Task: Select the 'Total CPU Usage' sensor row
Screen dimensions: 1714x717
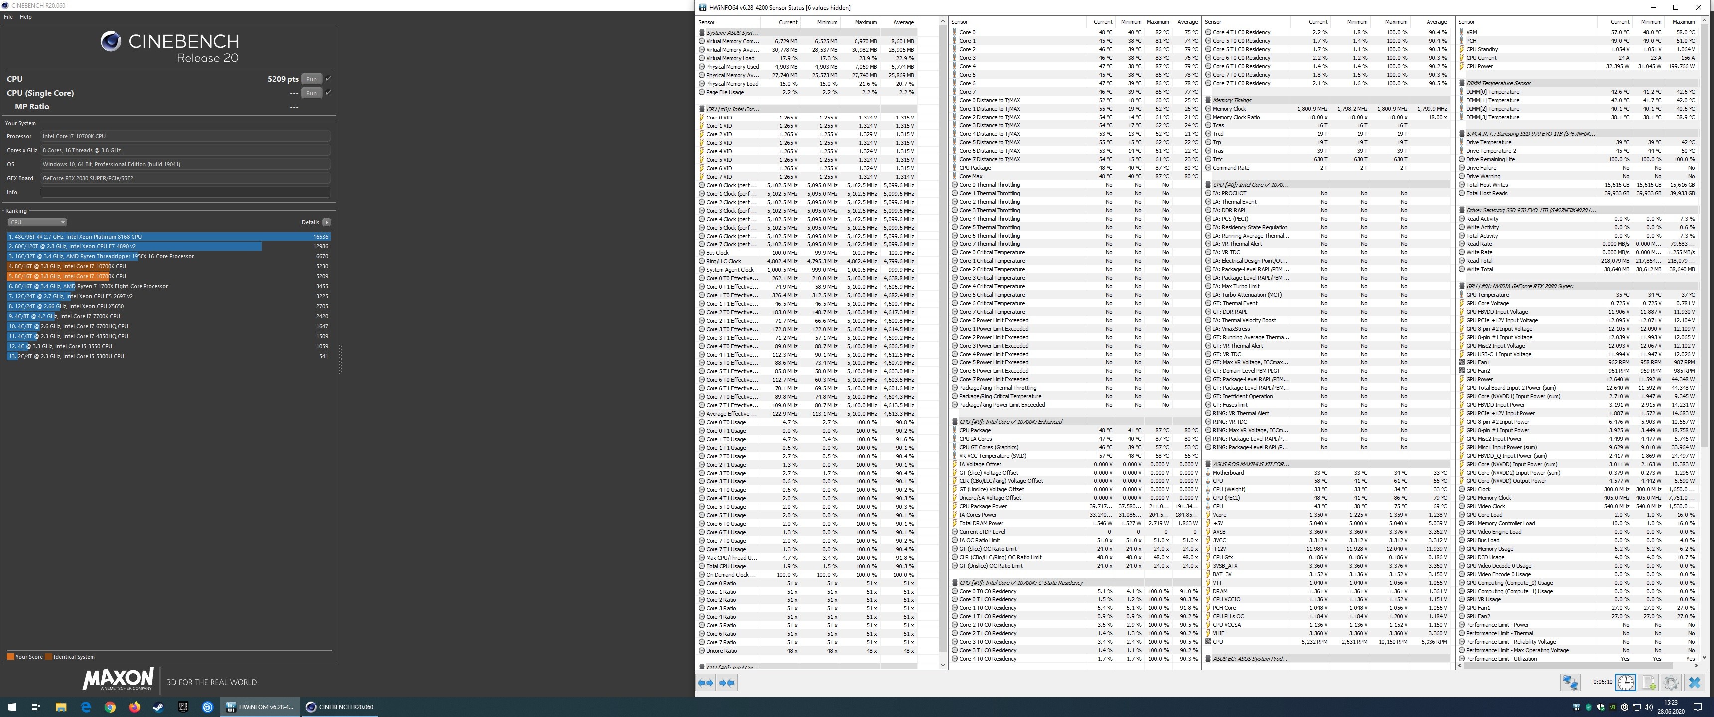Action: click(808, 566)
